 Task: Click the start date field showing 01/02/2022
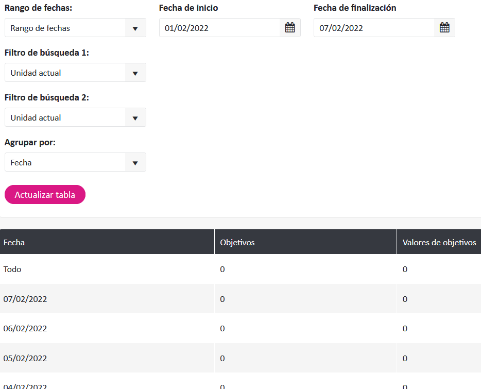[x=219, y=28]
